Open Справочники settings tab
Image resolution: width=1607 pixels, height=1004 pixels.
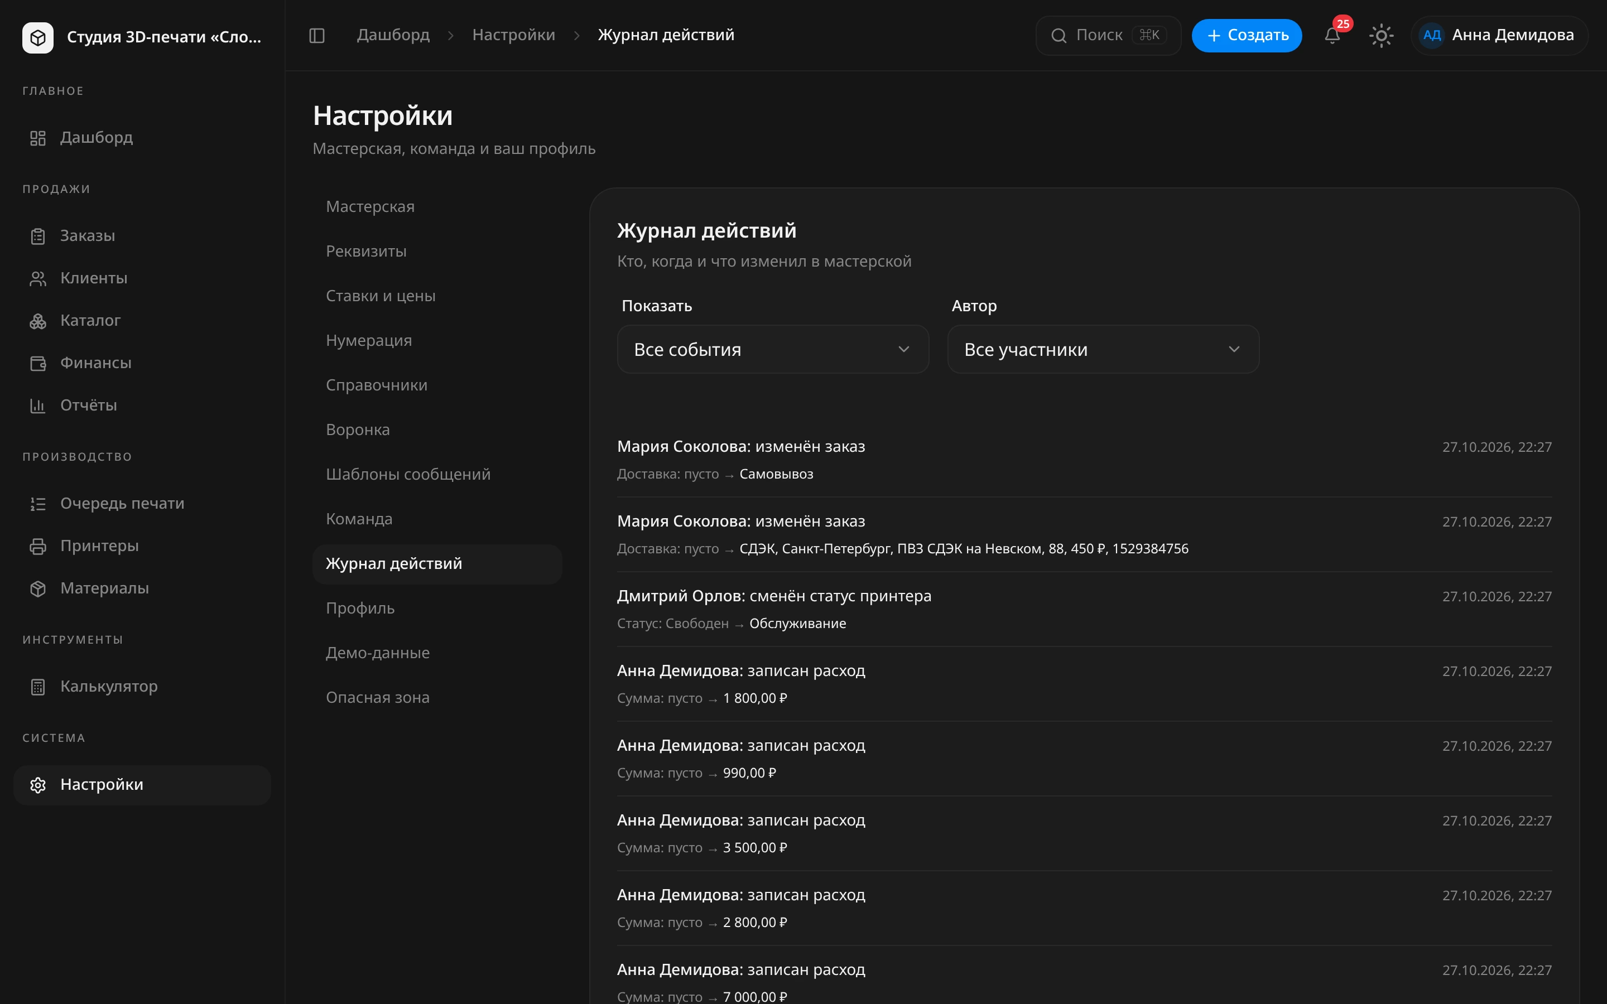[437, 385]
